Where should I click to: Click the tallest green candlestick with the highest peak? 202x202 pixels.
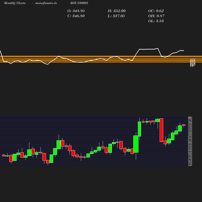139,129
